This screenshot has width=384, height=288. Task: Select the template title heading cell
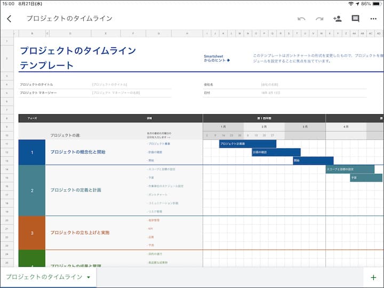click(78, 58)
